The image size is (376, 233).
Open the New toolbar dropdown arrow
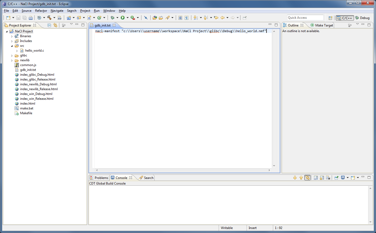(13, 18)
